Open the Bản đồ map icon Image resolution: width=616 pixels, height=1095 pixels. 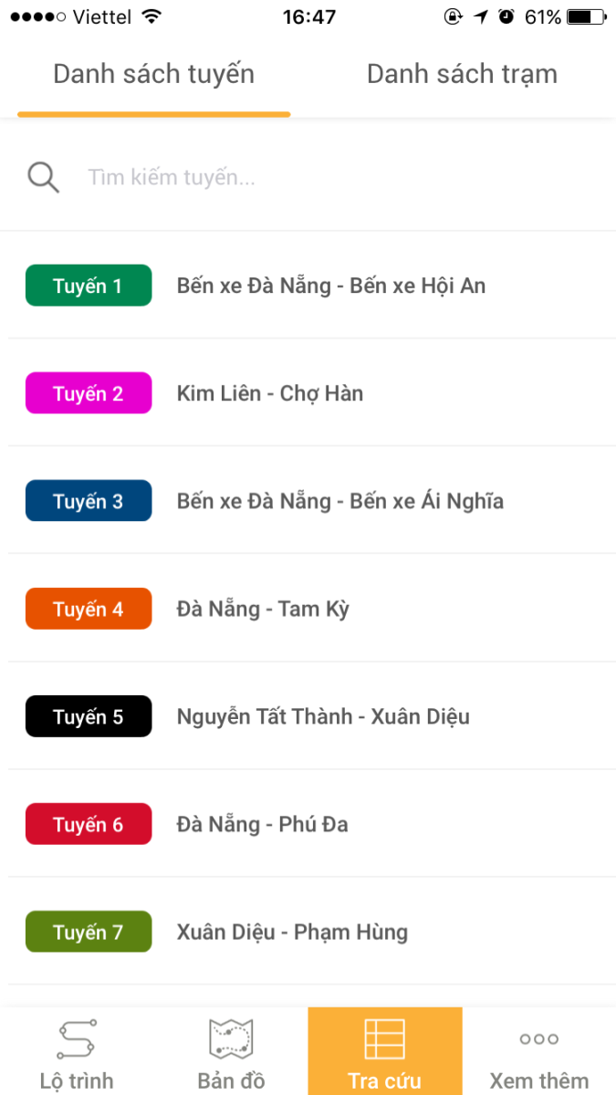pos(231,1038)
